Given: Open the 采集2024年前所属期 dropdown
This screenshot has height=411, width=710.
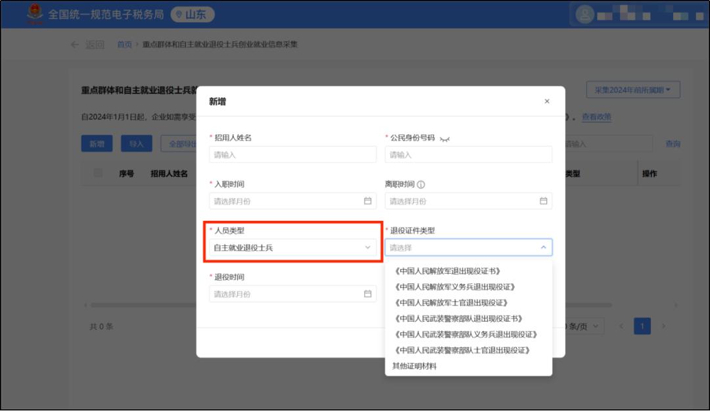Looking at the screenshot, I should [632, 90].
